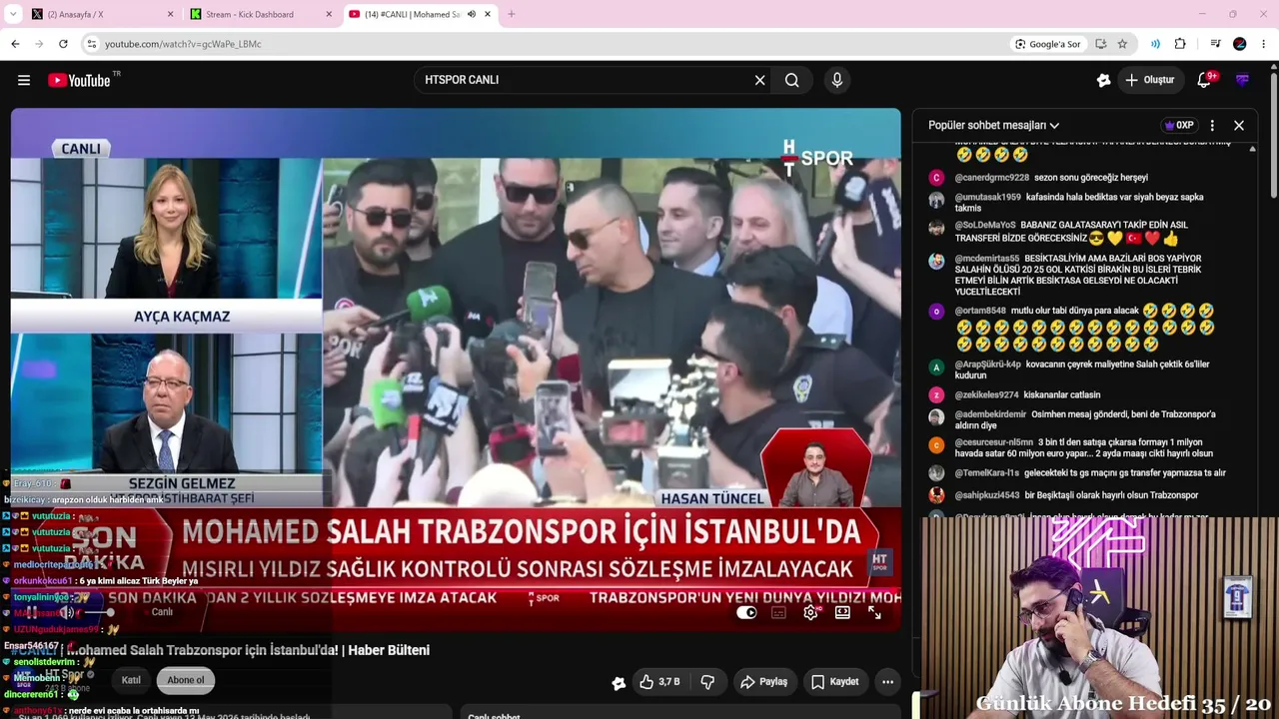Open the Chrome profile avatar

click(1240, 44)
